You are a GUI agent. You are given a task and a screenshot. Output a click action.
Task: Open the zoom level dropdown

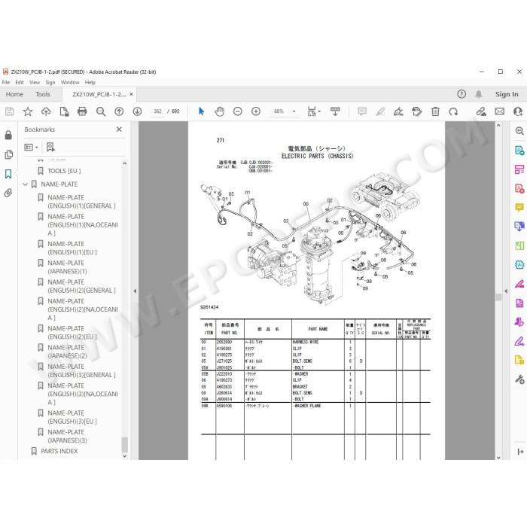294,111
